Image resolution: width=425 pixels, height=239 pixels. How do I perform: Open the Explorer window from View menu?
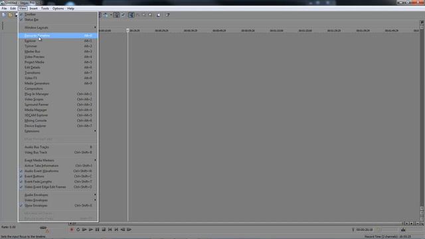point(58,41)
